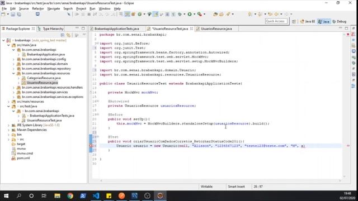Select UsuarioResourceTest.java in Package Explorer
This screenshot has width=358, height=201.
44,121
